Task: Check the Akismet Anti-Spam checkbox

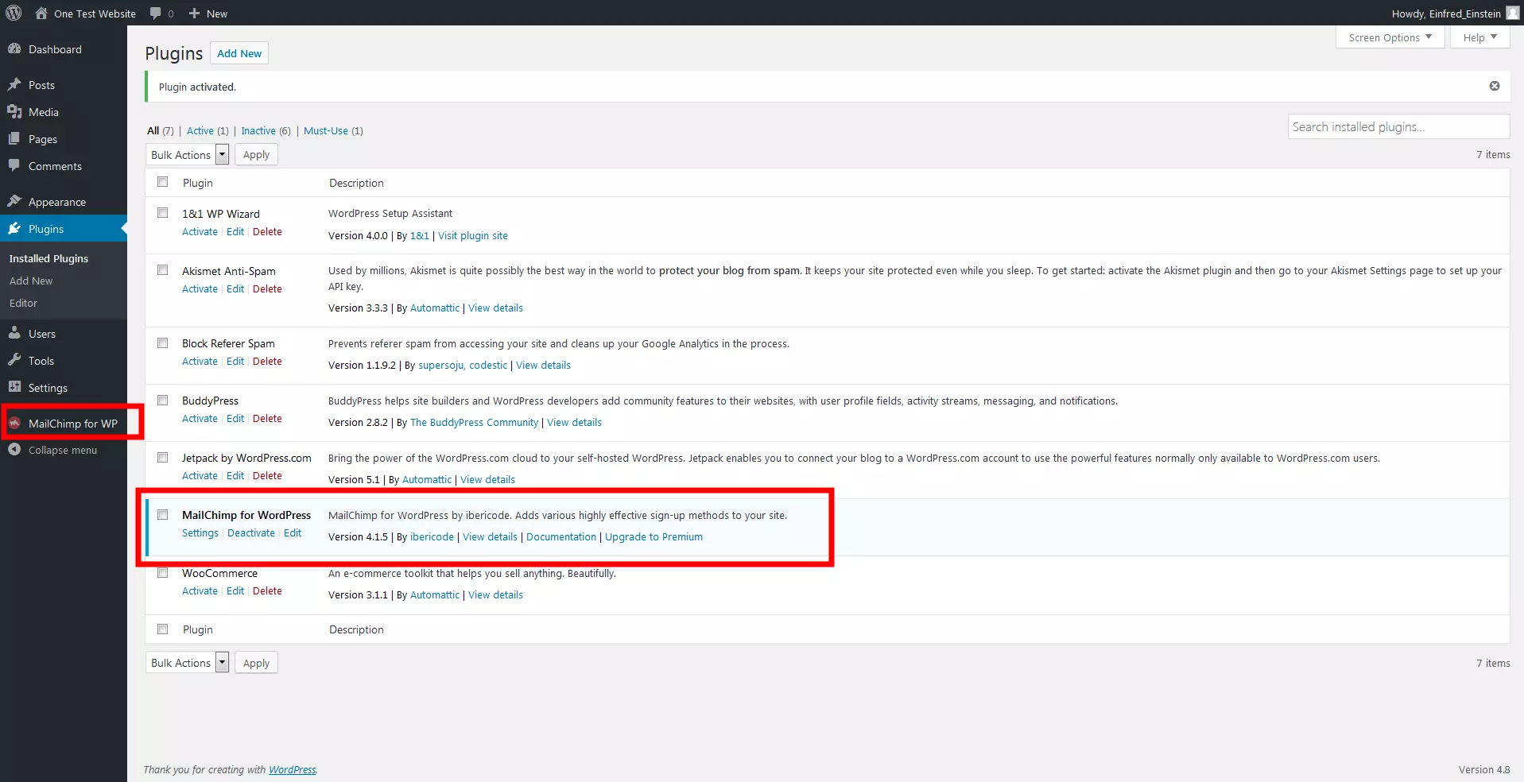Action: [x=163, y=270]
